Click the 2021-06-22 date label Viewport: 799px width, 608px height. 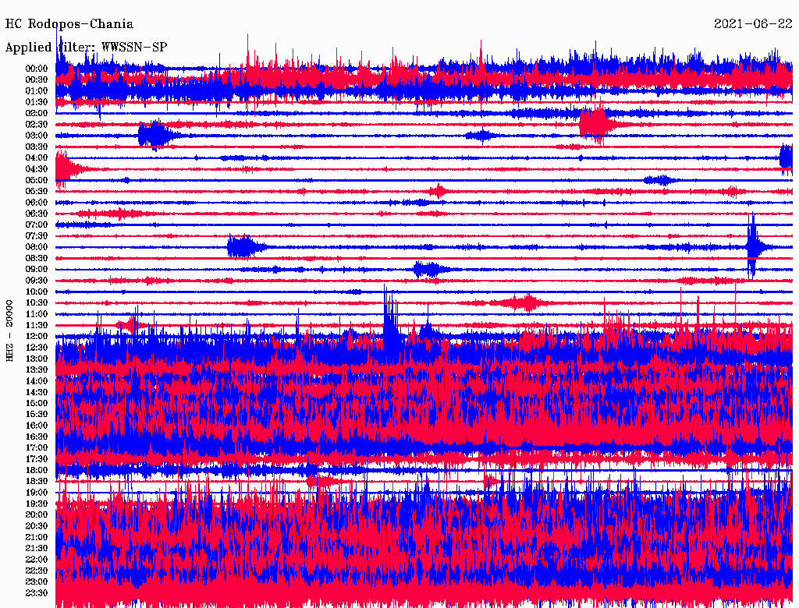[x=753, y=24]
